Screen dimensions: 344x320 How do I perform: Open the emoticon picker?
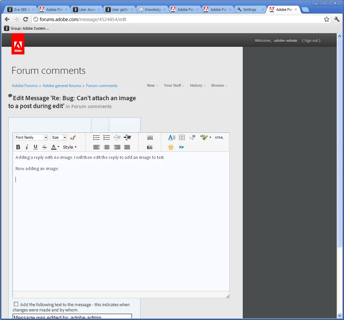171,147
